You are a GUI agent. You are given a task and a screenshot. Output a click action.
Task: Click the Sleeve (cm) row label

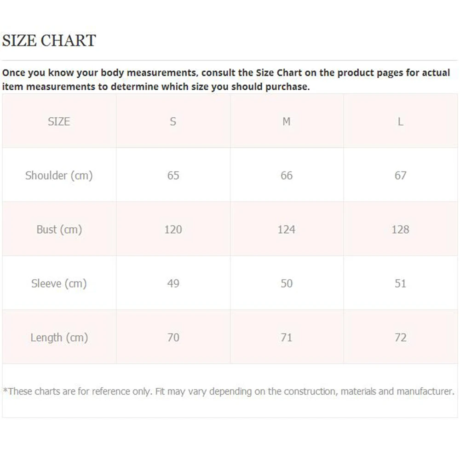[x=59, y=283]
